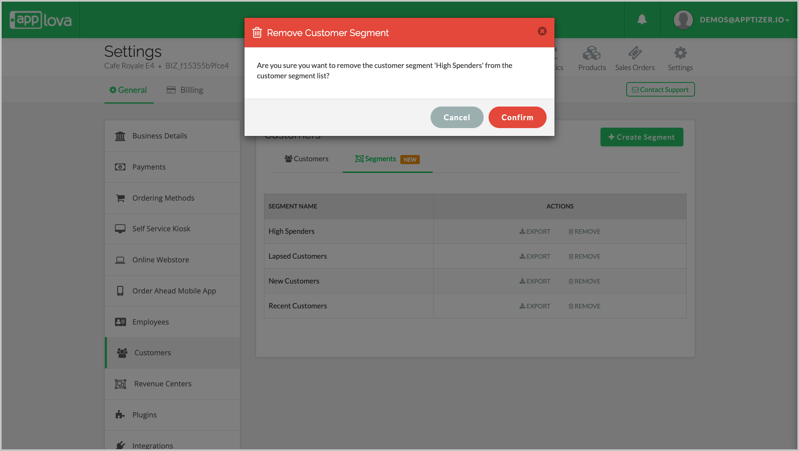Select the General settings tab
This screenshot has width=799, height=451.
tap(128, 90)
